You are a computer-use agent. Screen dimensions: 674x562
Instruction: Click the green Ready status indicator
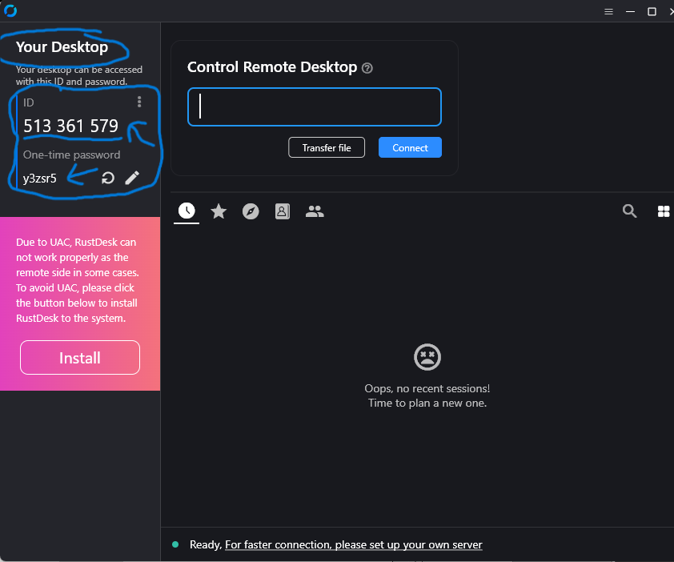(175, 544)
